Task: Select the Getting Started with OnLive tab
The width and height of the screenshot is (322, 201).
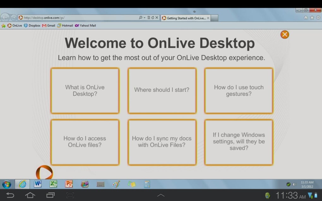Action: click(185, 18)
